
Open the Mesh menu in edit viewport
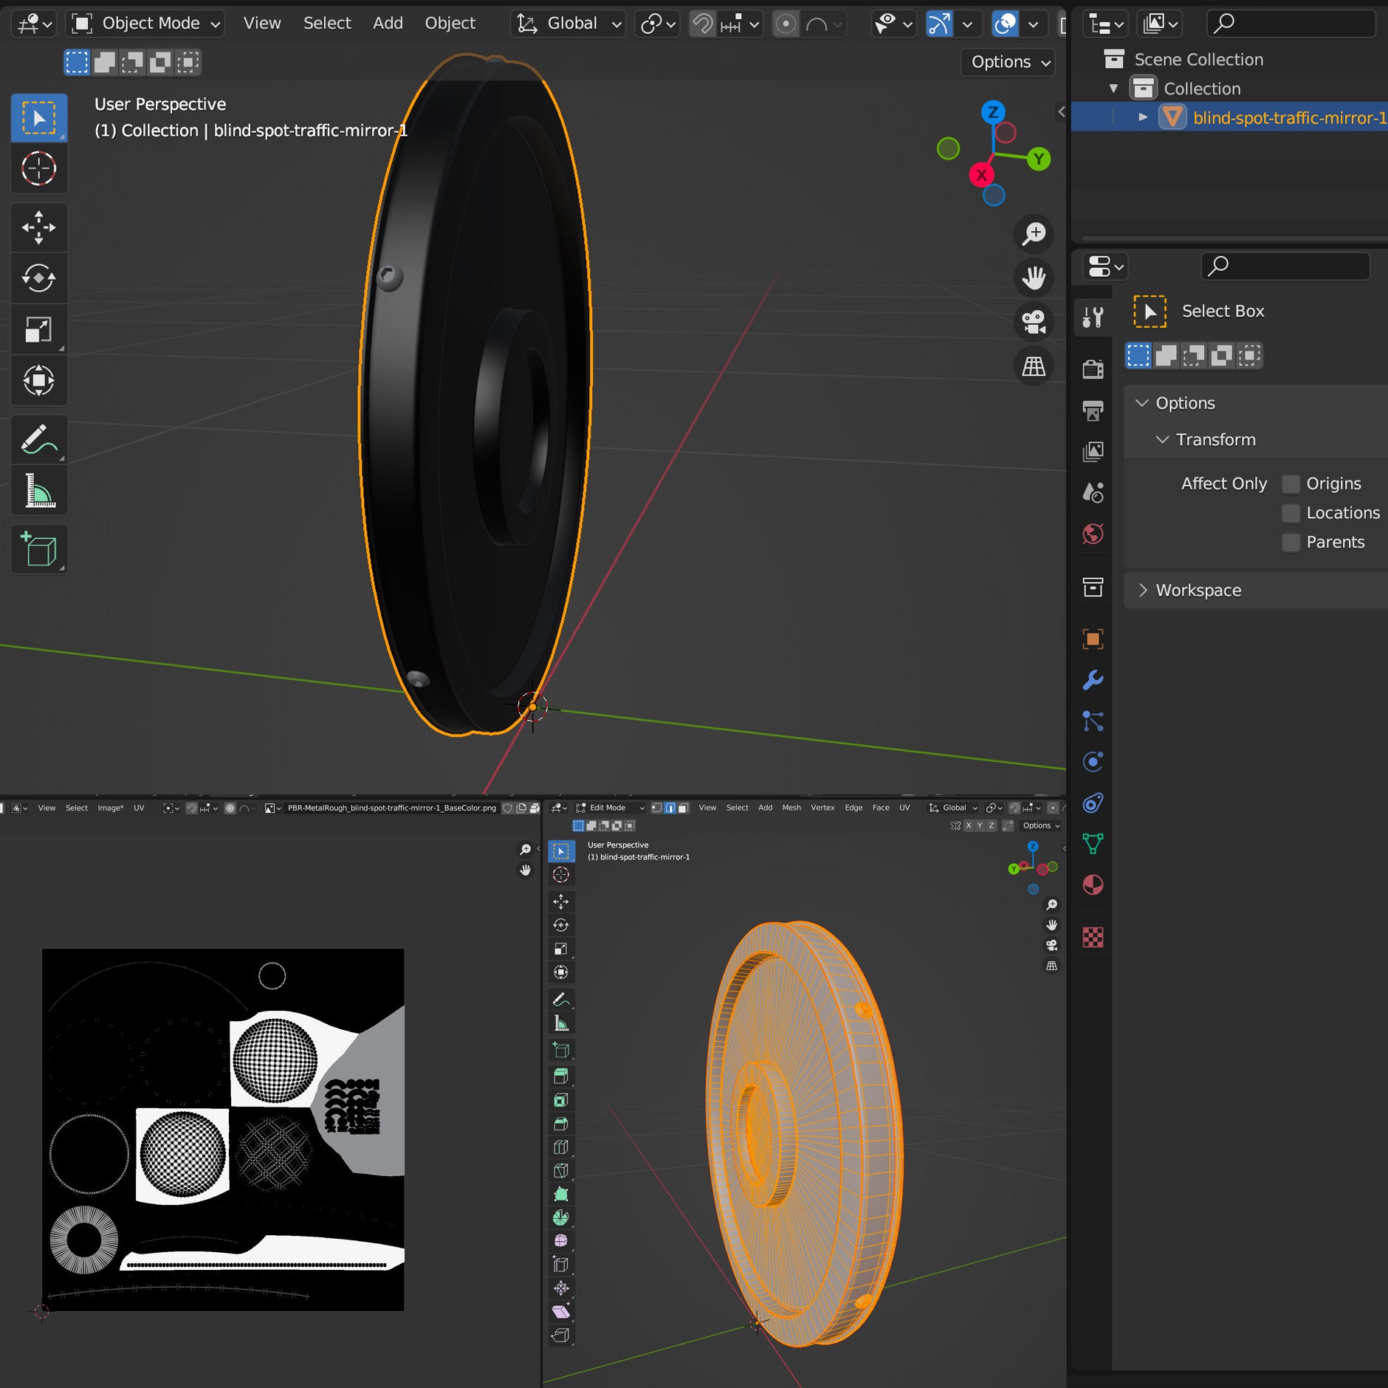(x=791, y=808)
